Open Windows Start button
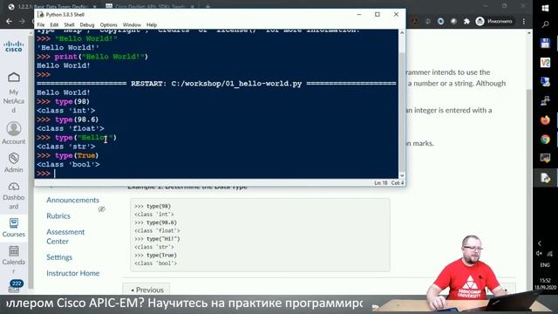This screenshot has width=558, height=314. coord(545,8)
